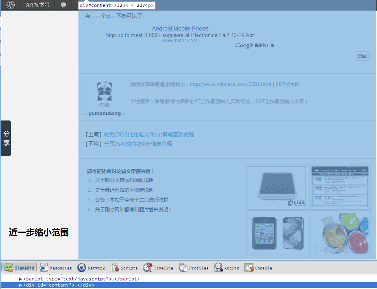Open next post 分享/S40软件的MF信息注释

click(138, 144)
